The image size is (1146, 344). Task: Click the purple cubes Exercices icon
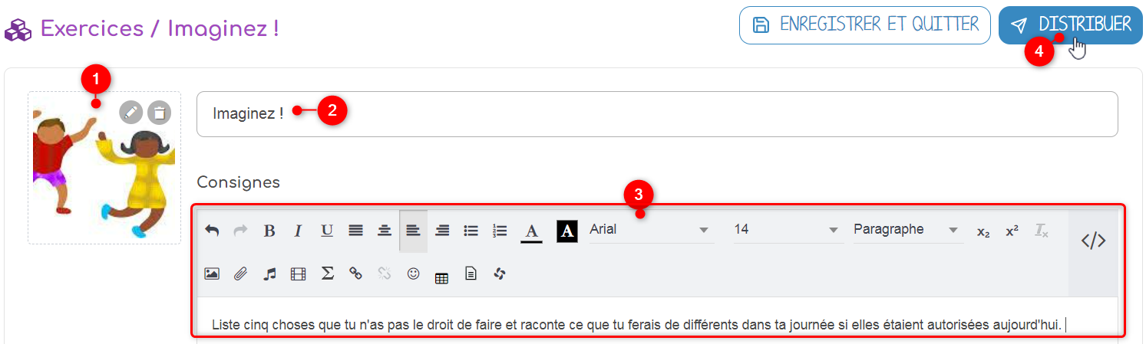click(x=18, y=30)
